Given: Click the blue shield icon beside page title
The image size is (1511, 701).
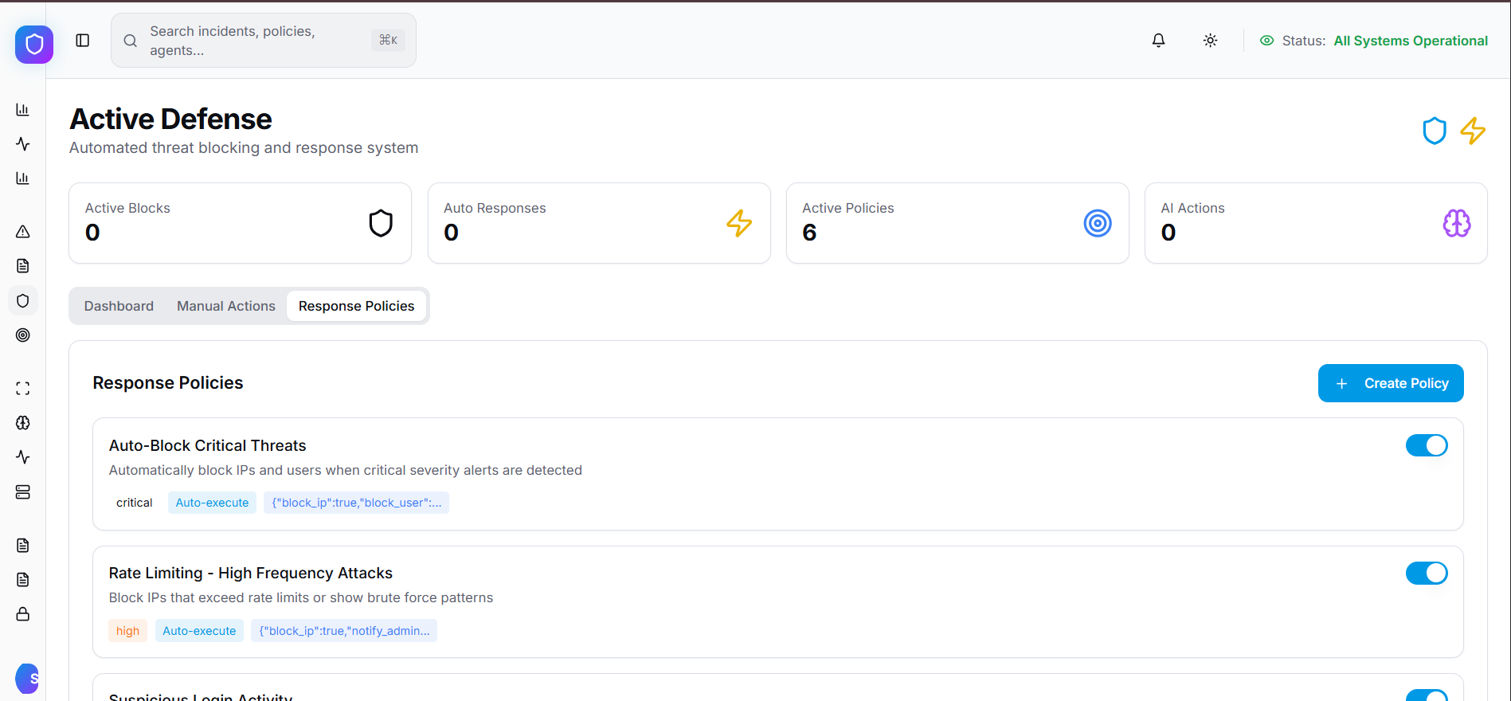Looking at the screenshot, I should tap(1435, 131).
